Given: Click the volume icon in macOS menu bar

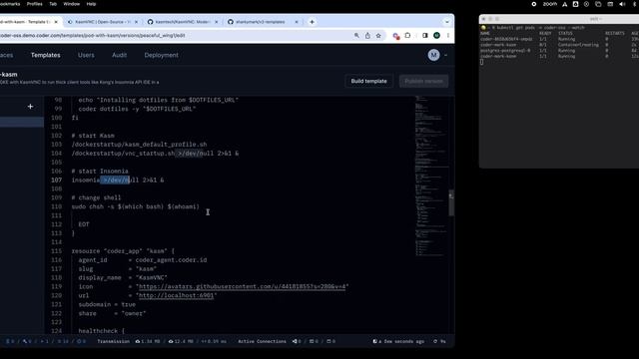Looking at the screenshot, I should coord(622,4).
